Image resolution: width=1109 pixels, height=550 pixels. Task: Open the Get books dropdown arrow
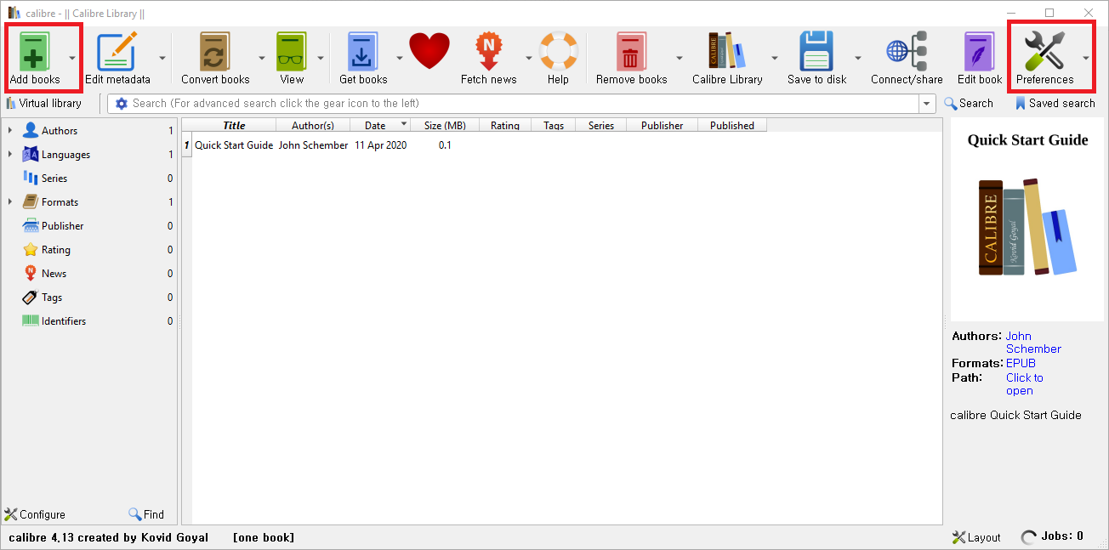click(x=399, y=58)
